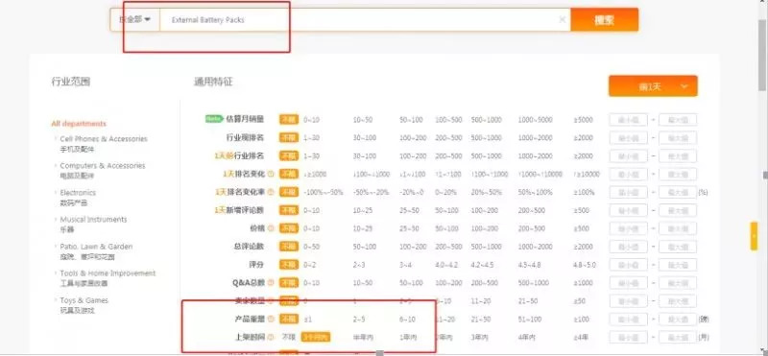Click minimum value field for 产品重量
This screenshot has height=356, width=768.
coord(629,319)
